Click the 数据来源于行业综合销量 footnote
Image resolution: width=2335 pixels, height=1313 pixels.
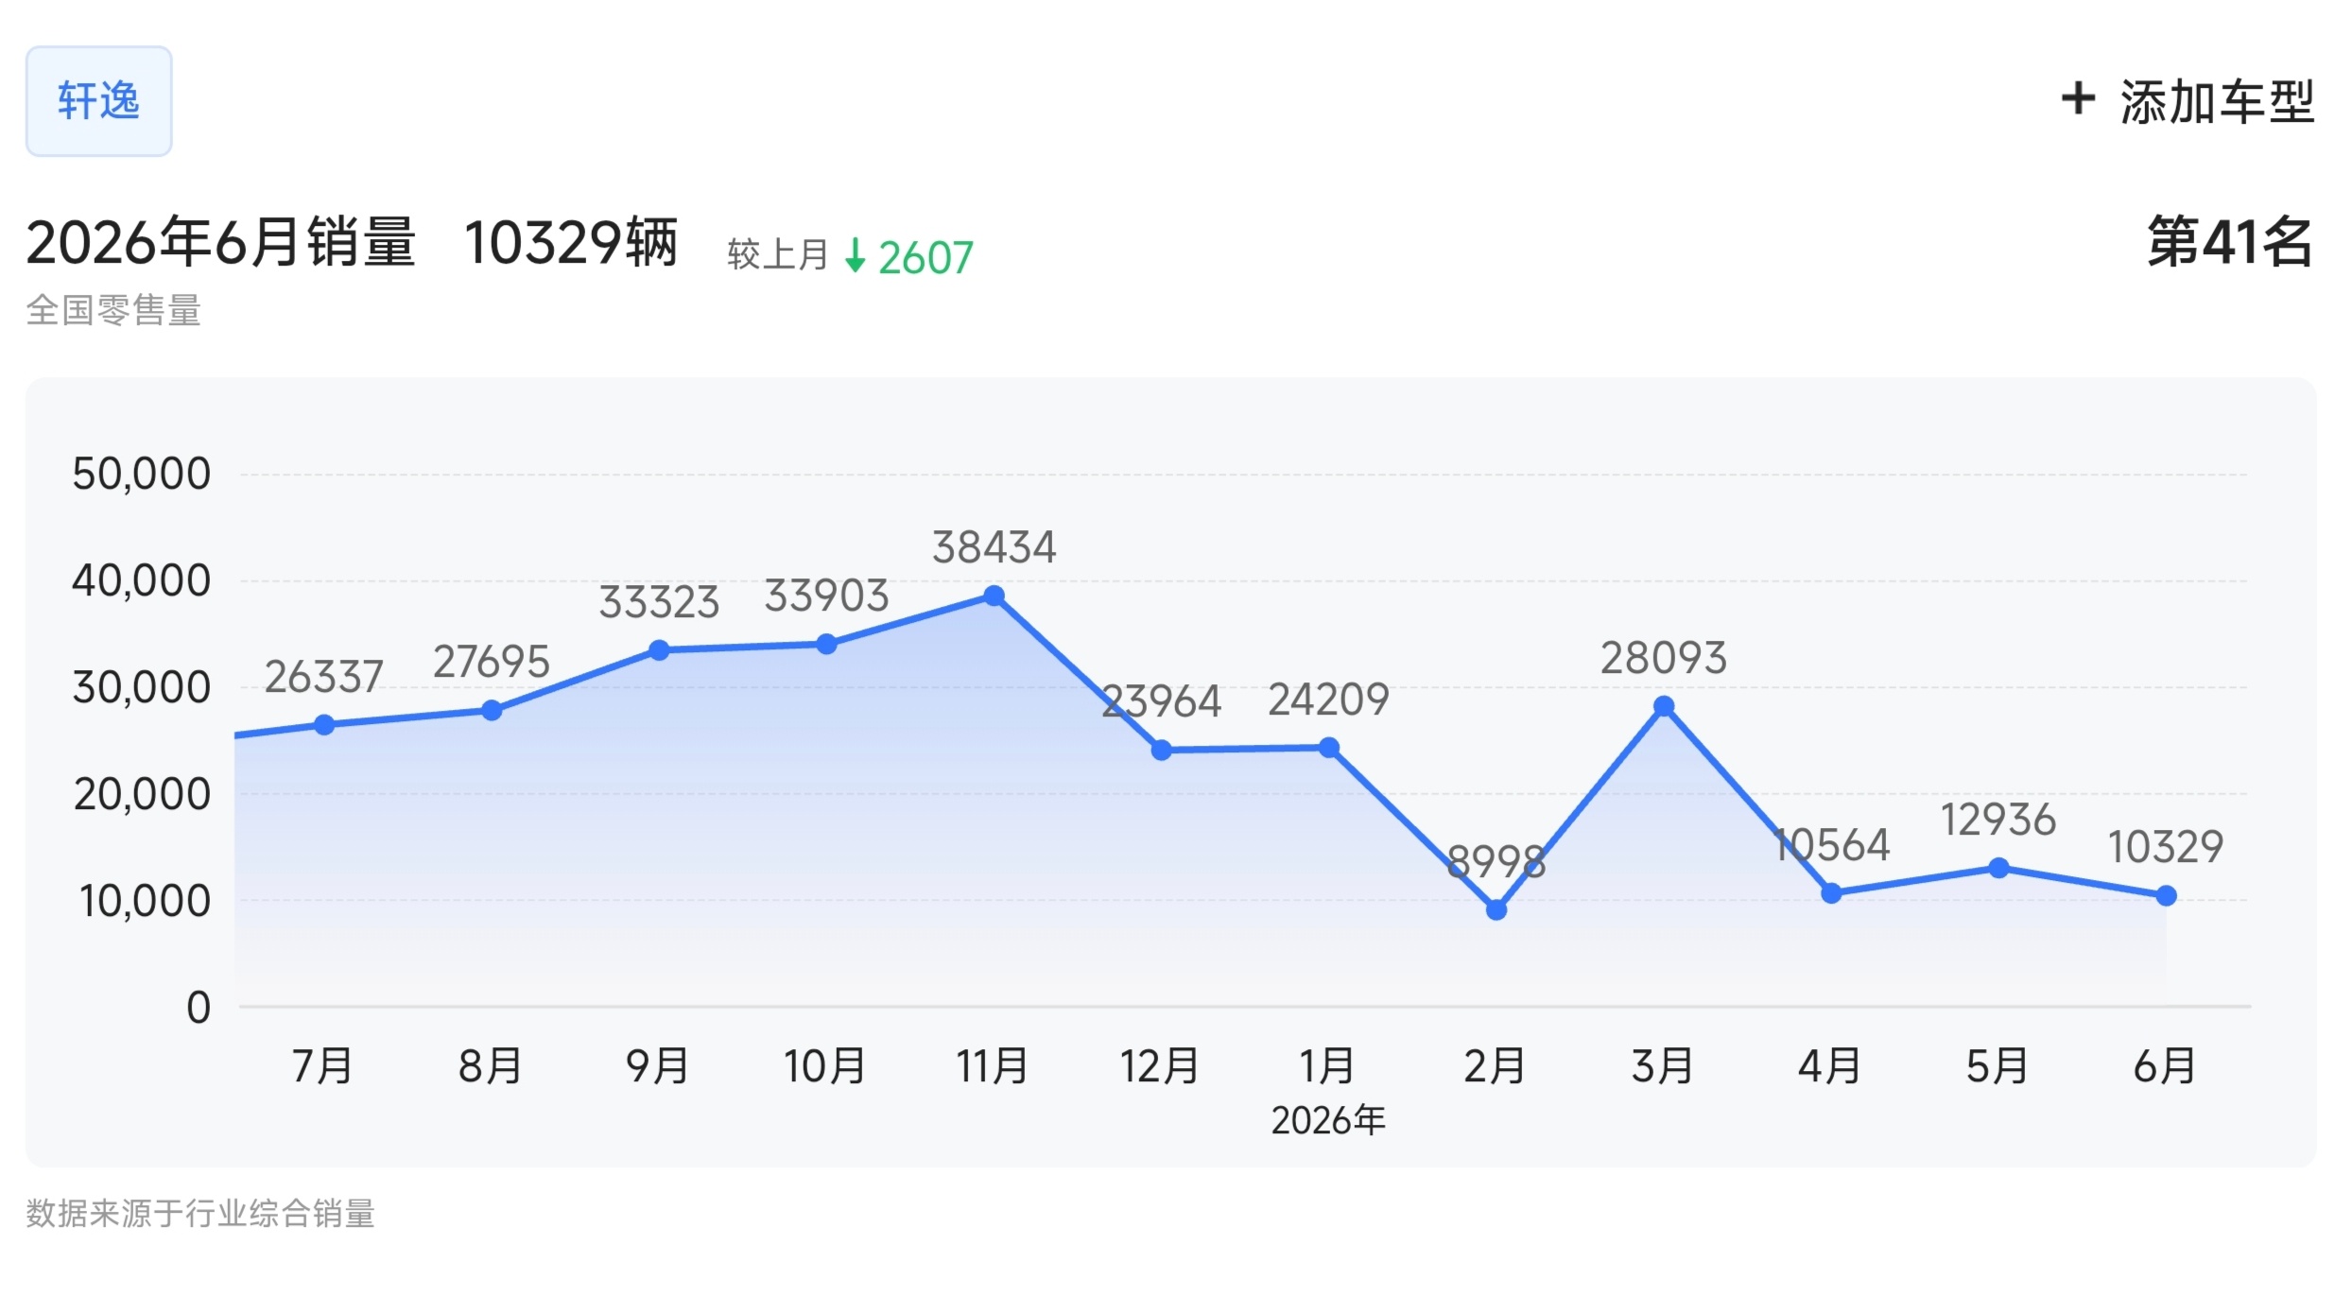200,1214
